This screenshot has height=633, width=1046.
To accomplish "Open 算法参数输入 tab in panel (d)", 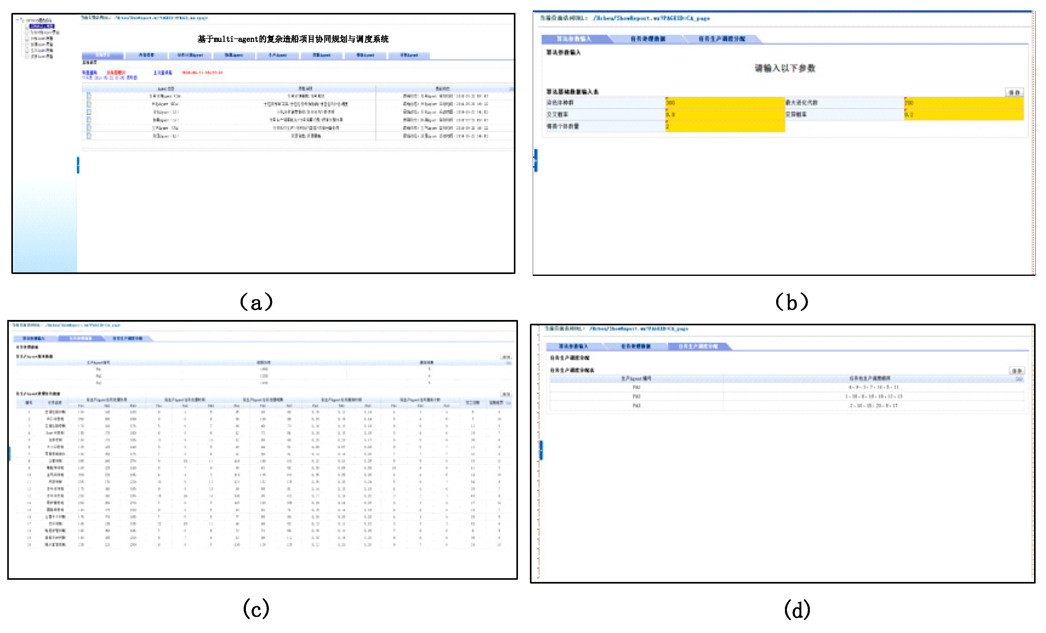I will click(x=573, y=347).
